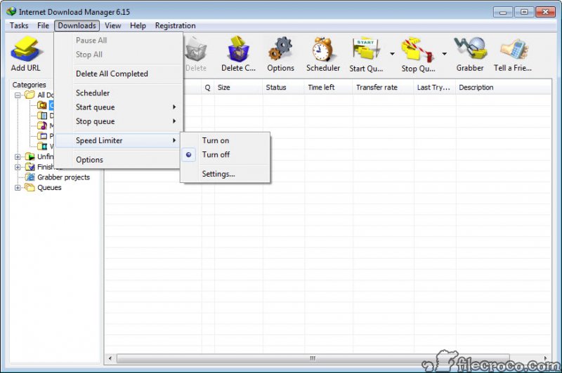562x373 pixels.
Task: Select the Queues folder icon
Action: point(30,187)
